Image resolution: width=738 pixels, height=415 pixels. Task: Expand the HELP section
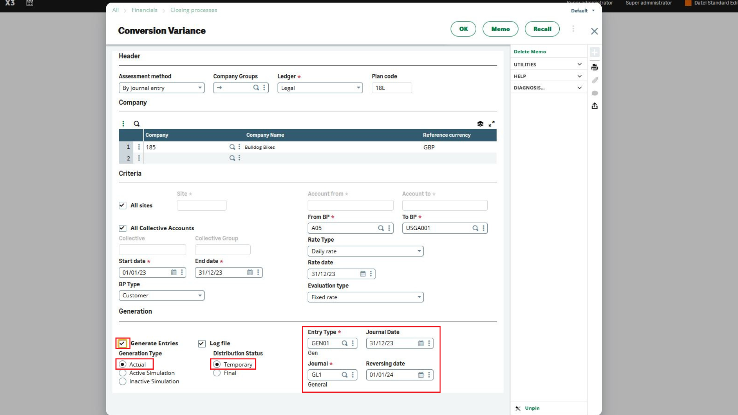(x=548, y=76)
